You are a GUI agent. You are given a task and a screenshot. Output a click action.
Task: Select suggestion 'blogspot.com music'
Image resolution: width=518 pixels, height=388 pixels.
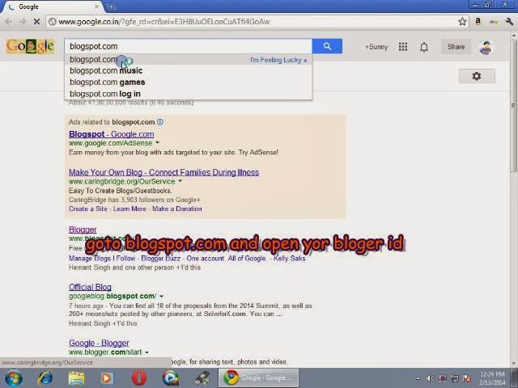point(189,70)
